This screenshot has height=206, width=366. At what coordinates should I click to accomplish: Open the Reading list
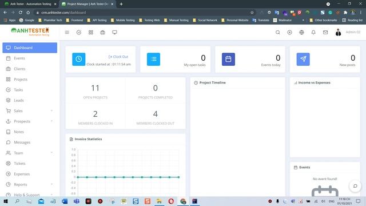pyautogui.click(x=352, y=21)
